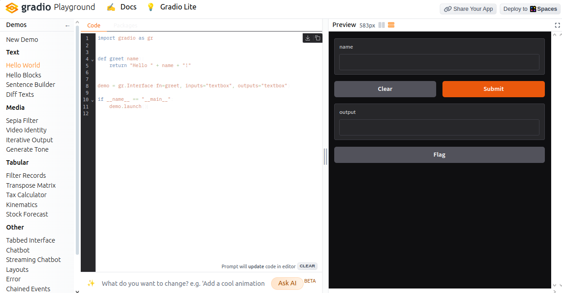This screenshot has width=562, height=293.
Task: Click the CLEAR prompt button in editor
Action: click(307, 266)
